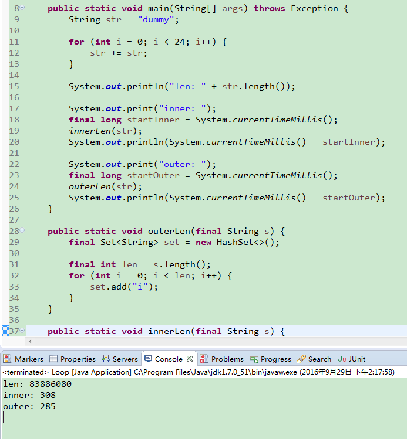Click line number 15 in the gutter
Image resolution: width=407 pixels, height=439 pixels.
point(14,86)
